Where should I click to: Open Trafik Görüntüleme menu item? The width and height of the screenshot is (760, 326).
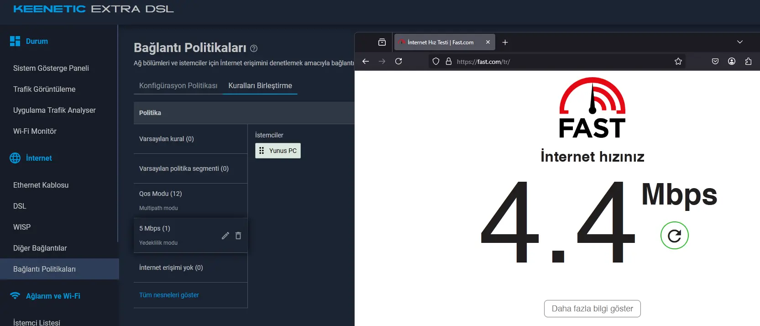(44, 89)
